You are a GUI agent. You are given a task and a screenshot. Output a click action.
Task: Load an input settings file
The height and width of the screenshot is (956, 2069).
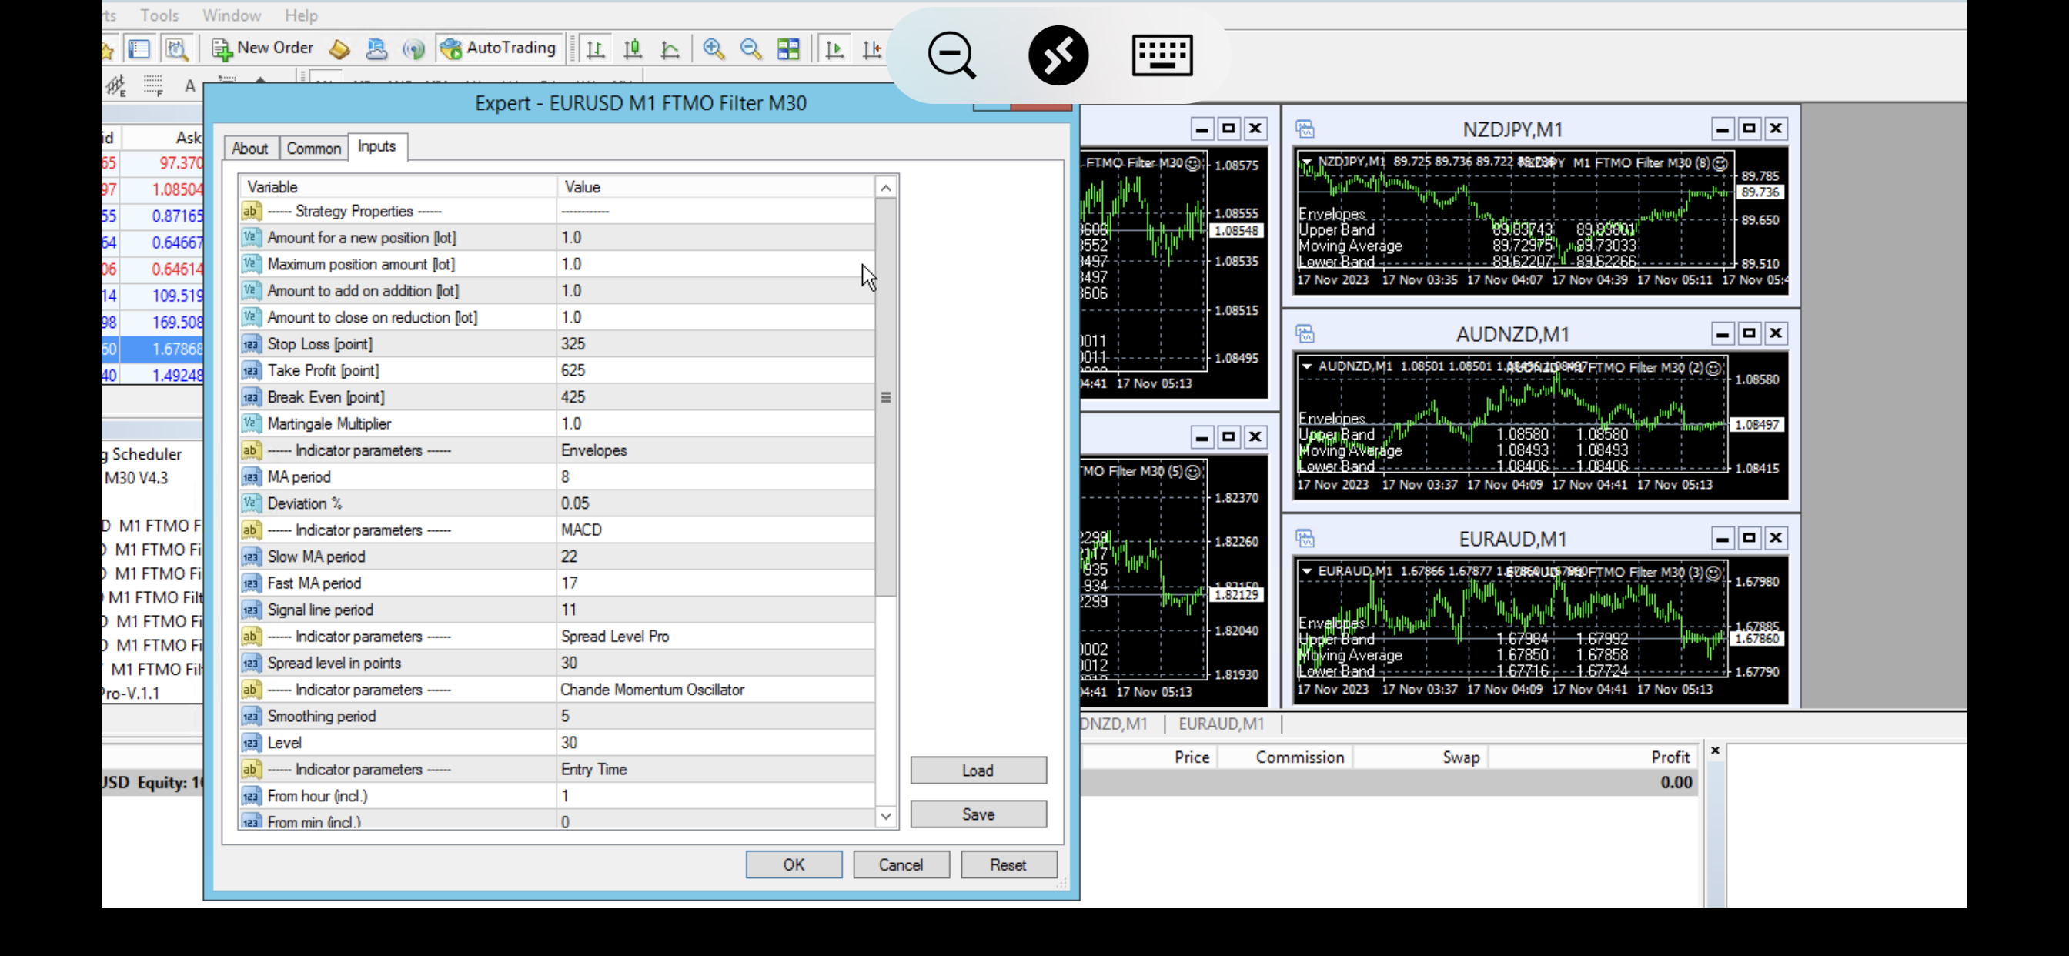[x=978, y=770]
